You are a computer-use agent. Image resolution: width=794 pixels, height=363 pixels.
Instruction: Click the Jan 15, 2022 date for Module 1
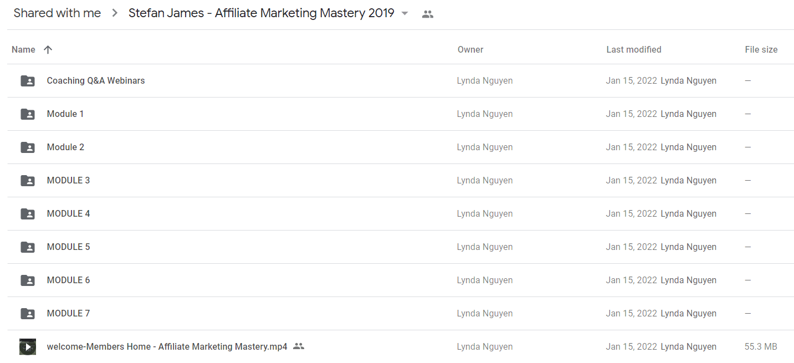point(632,114)
